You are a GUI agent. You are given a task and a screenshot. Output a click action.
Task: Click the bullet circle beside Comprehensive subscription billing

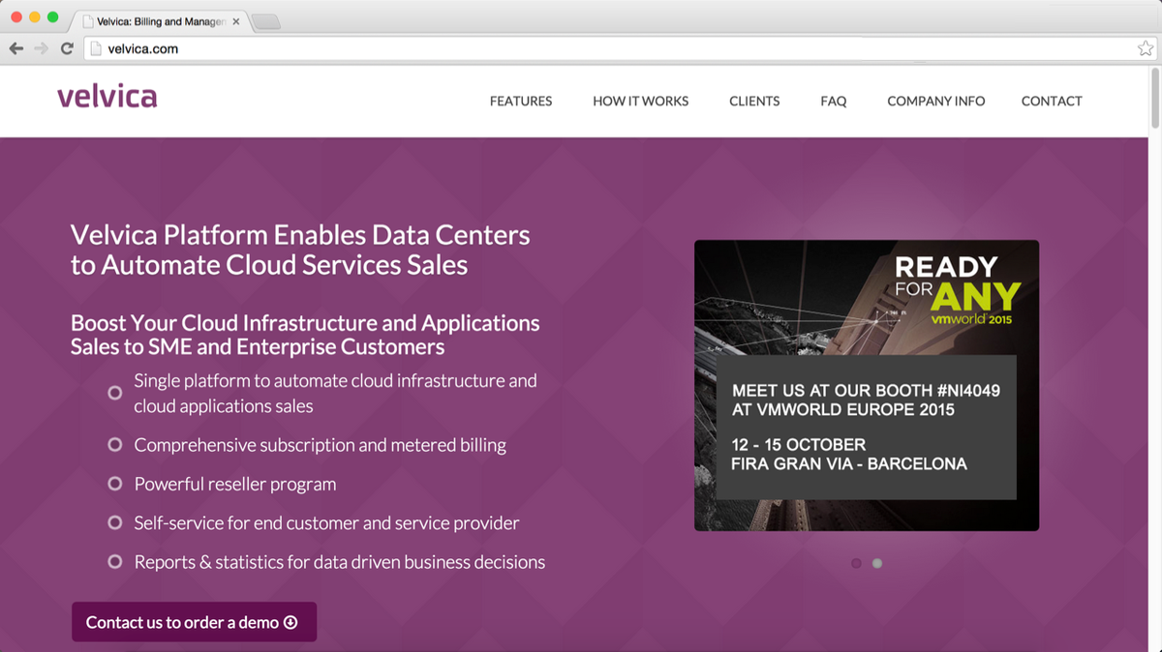point(115,445)
